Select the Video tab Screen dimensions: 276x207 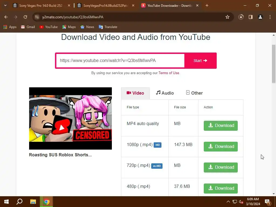point(135,93)
